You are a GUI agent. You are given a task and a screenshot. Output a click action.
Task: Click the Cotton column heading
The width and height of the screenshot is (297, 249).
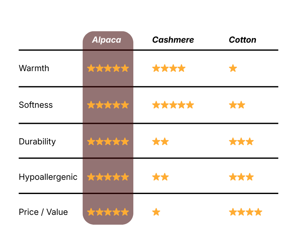click(242, 40)
